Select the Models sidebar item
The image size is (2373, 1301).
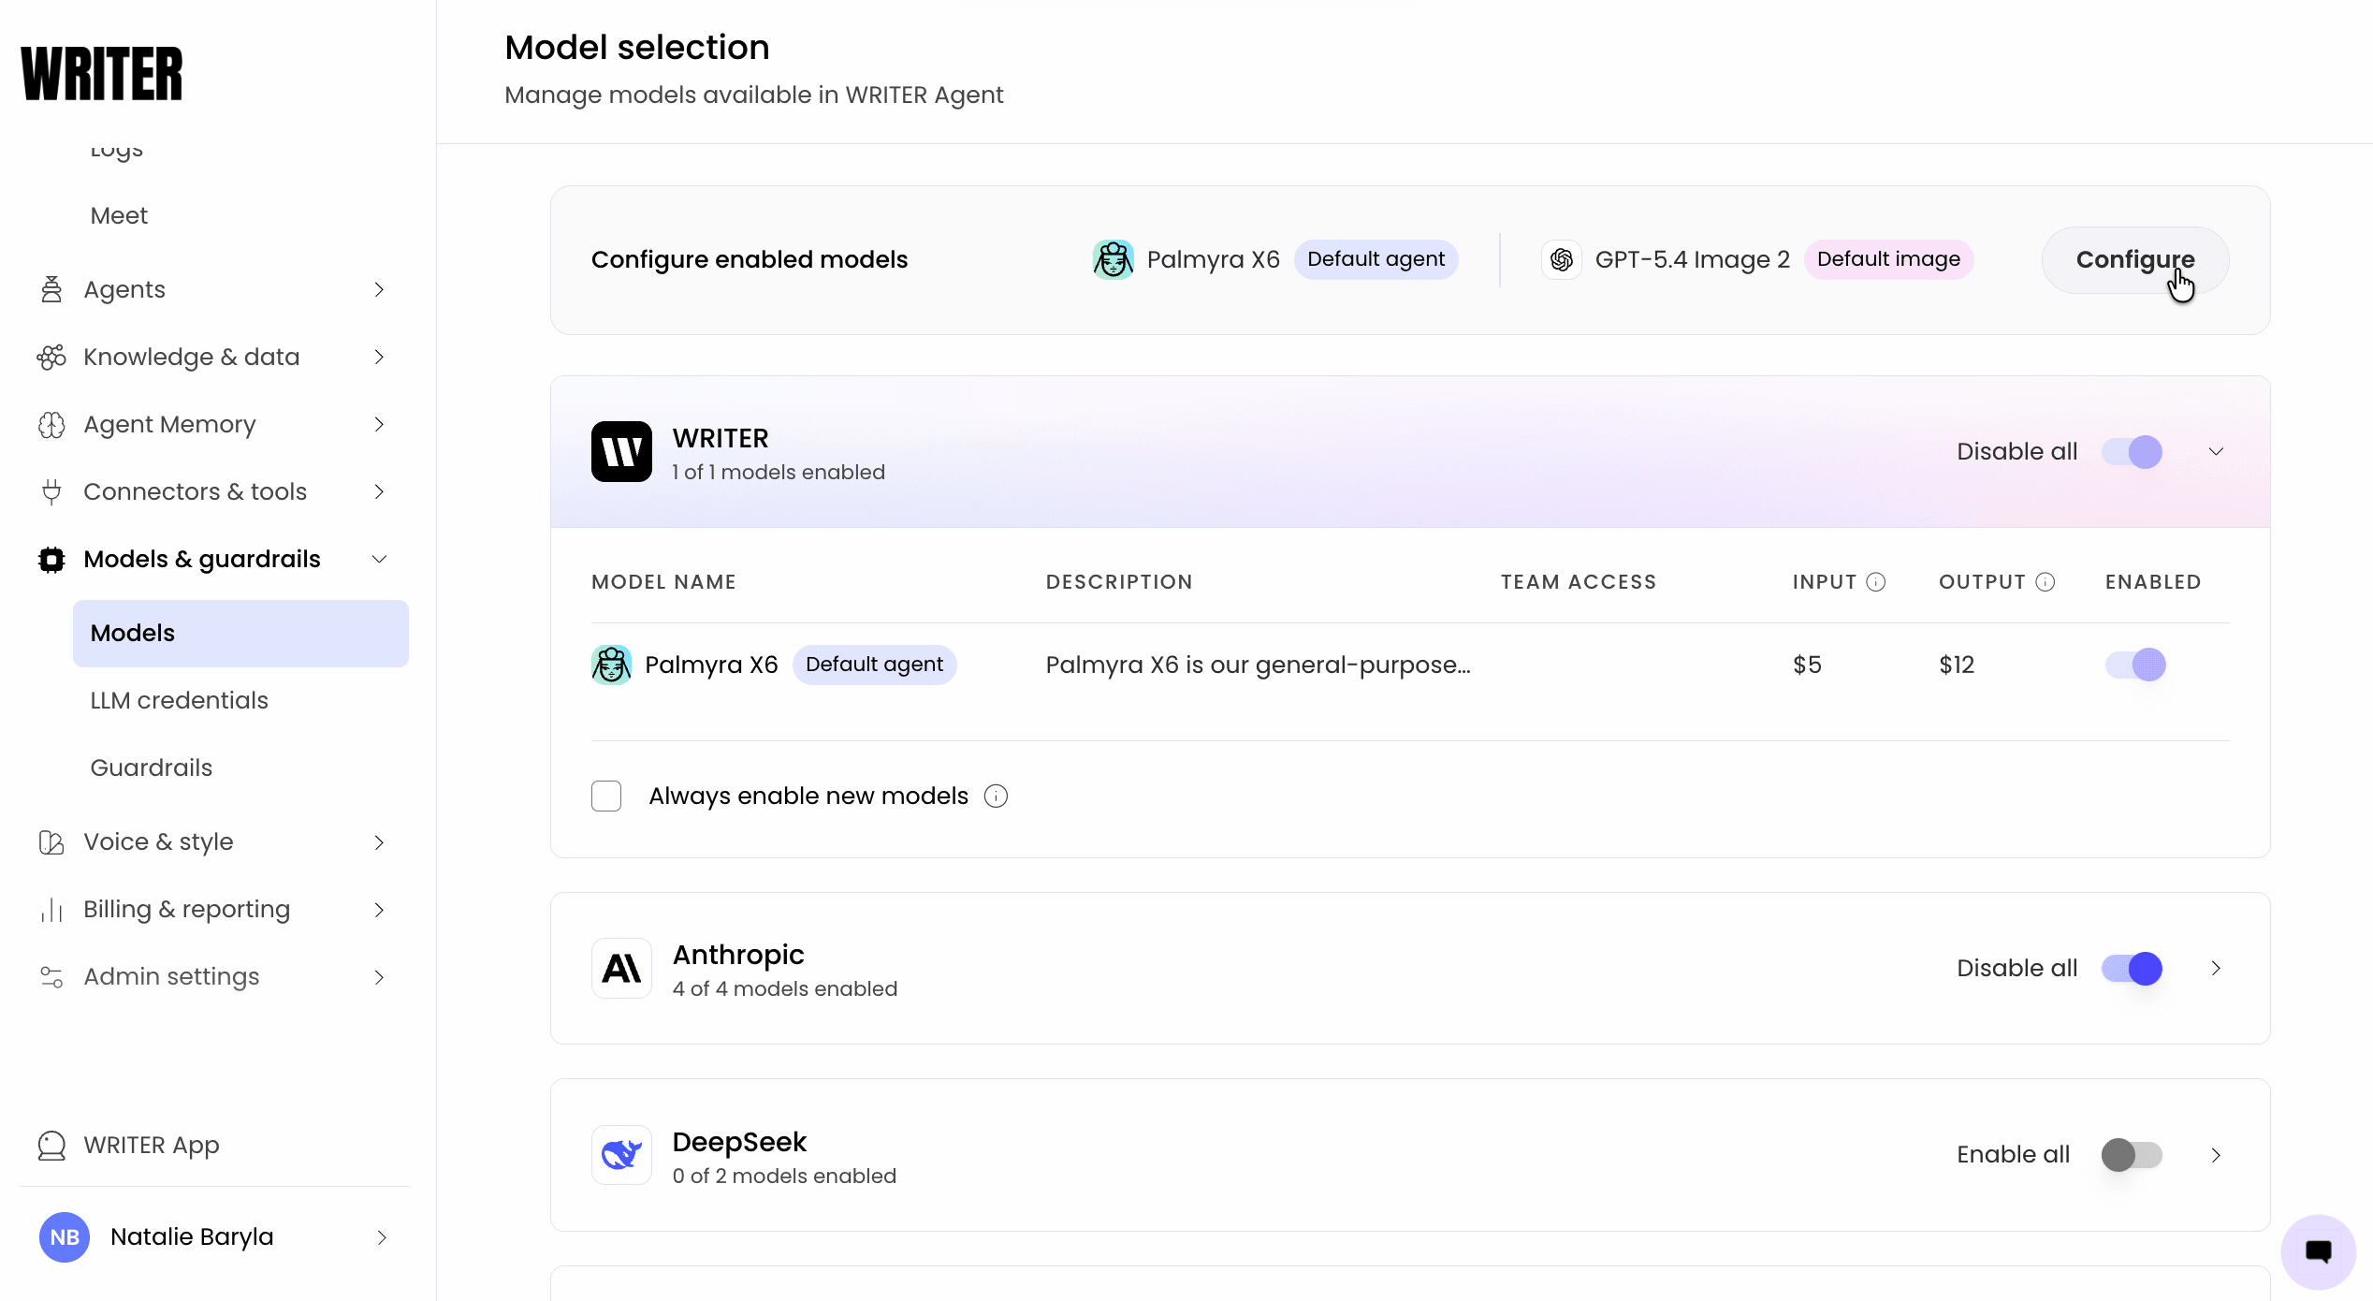(240, 634)
